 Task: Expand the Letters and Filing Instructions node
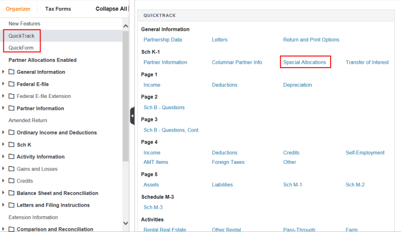pyautogui.click(x=4, y=205)
